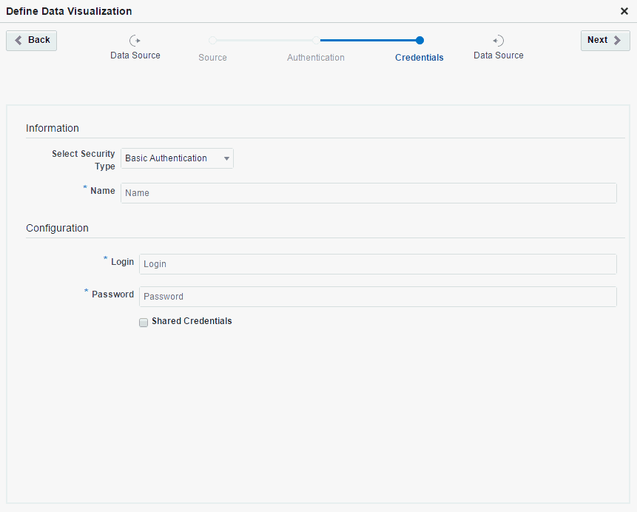Click the dropdown arrow beside Basic Authentication
637x512 pixels.
[x=226, y=158]
